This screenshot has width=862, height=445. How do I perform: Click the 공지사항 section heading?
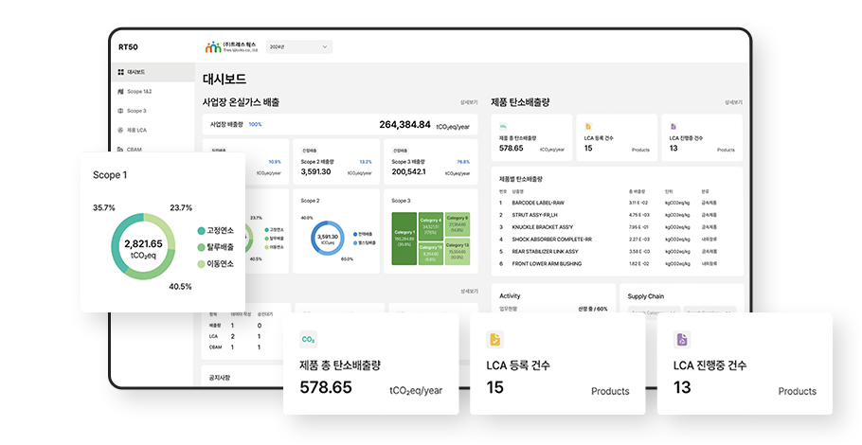point(220,378)
